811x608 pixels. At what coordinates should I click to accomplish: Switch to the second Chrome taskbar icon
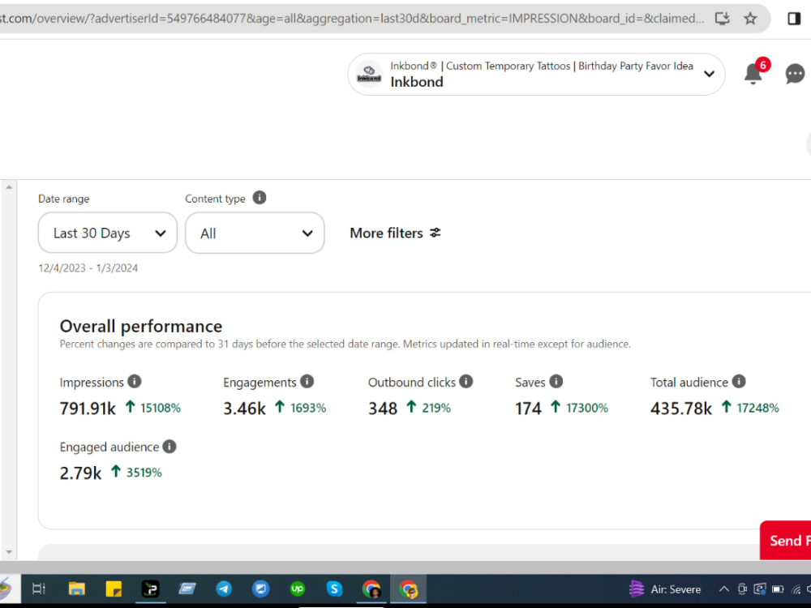tap(408, 589)
